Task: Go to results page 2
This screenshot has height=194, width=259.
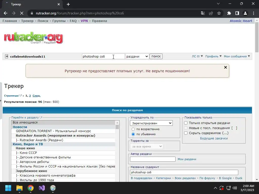Action: [30, 95]
